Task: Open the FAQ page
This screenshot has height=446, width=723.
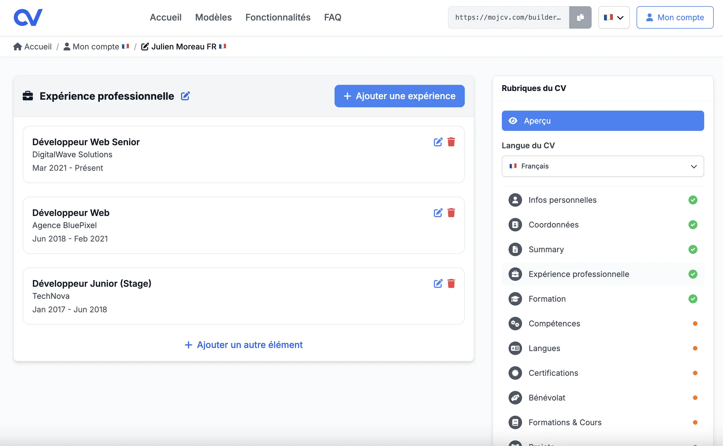Action: pyautogui.click(x=333, y=17)
